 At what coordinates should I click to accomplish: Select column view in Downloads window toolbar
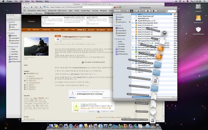[x=135, y=11]
